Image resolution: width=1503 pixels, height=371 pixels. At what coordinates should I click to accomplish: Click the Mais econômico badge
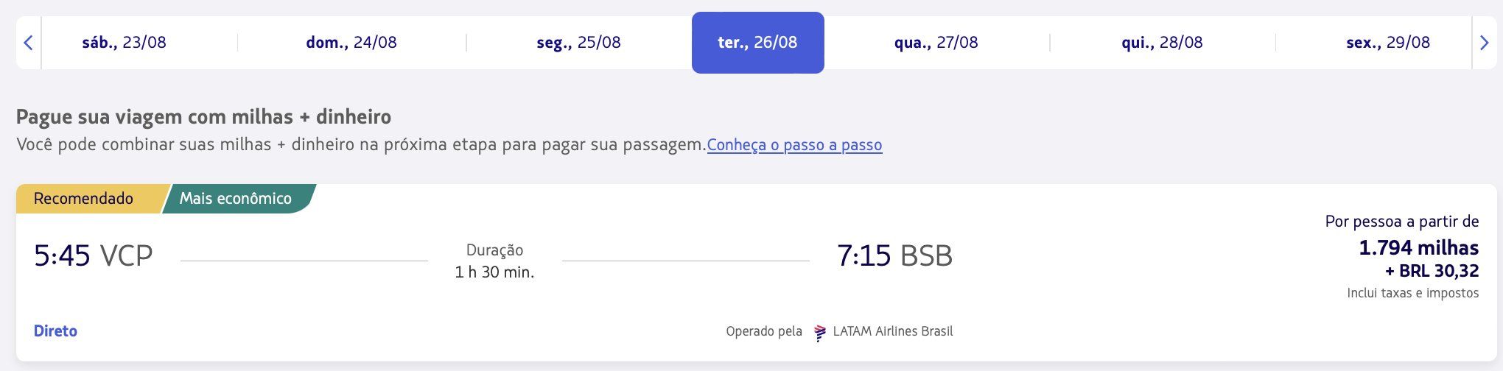236,199
